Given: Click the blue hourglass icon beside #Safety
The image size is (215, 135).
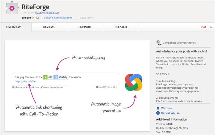Looking at the screenshot, I should pos(56,77).
